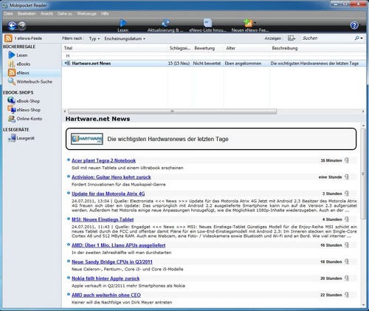Image resolution: width=369 pixels, height=311 pixels.
Task: Click the 15 (15 Neu) cell
Action: [x=179, y=64]
